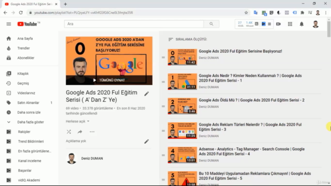331x186 pixels.
Task: Open the YouTube hamburger guide menu
Action: pyautogui.click(x=9, y=24)
